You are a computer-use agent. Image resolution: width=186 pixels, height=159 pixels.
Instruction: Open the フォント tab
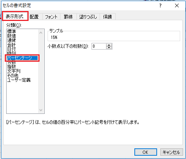pos(51,17)
